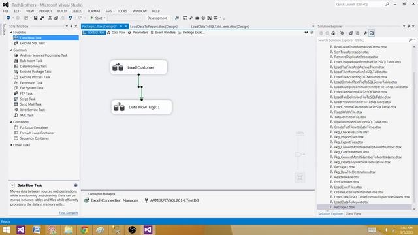This screenshot has height=235, width=418.
Task: Switch to the Event Handlers tab
Action: pos(163,33)
